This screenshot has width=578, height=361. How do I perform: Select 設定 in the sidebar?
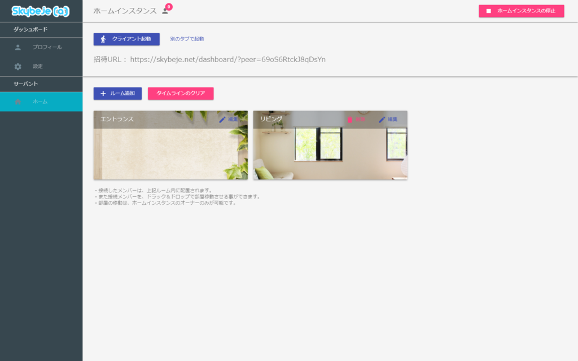click(x=41, y=67)
